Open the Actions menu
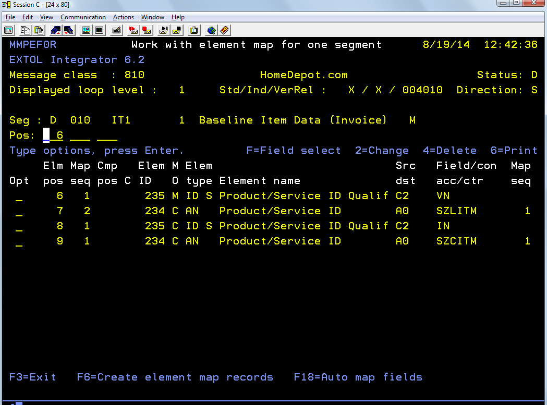The width and height of the screenshot is (547, 405). (124, 17)
